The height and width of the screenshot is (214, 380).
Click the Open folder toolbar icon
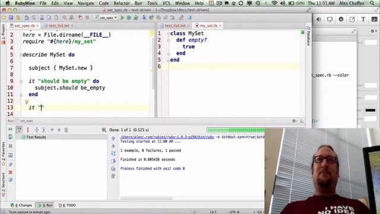coord(4,18)
